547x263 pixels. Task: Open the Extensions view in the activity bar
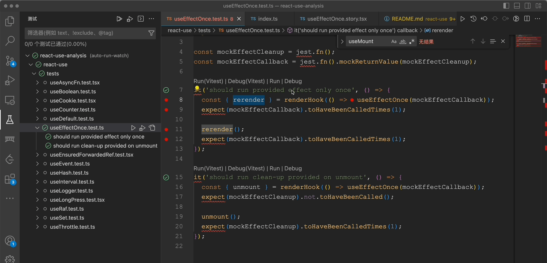10,179
